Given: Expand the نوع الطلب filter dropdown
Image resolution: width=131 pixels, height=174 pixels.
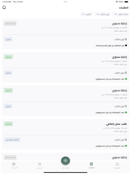Looking at the screenshot, I should pyautogui.click(x=103, y=14).
